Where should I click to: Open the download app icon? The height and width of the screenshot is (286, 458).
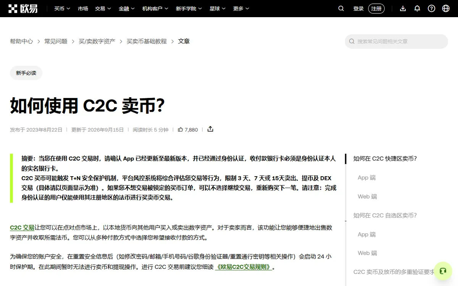pos(403,8)
